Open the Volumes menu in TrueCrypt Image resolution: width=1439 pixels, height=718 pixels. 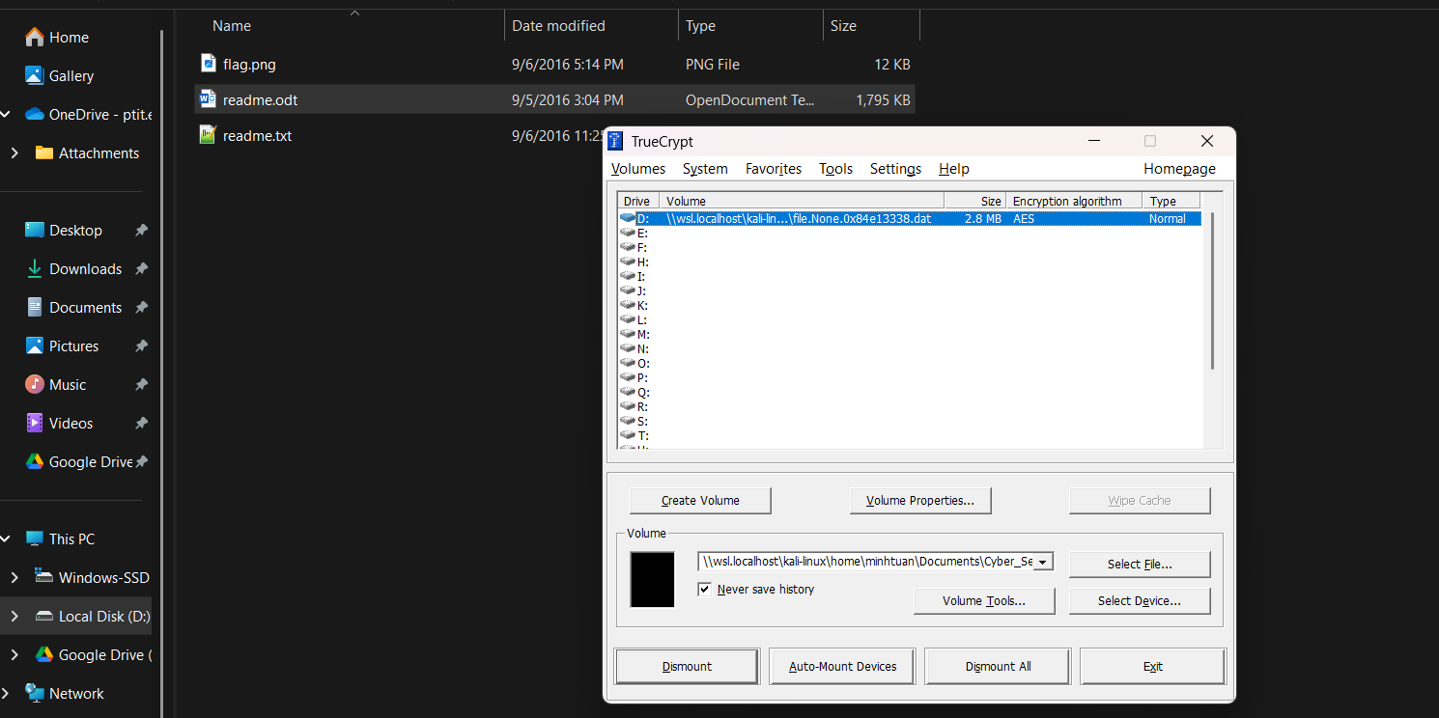pyautogui.click(x=638, y=169)
